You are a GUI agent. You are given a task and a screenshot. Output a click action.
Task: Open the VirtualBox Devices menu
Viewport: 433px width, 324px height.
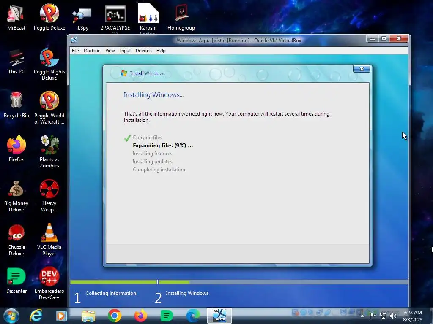144,51
